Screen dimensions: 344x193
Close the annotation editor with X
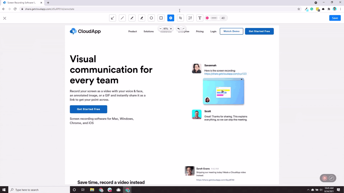pos(5,18)
